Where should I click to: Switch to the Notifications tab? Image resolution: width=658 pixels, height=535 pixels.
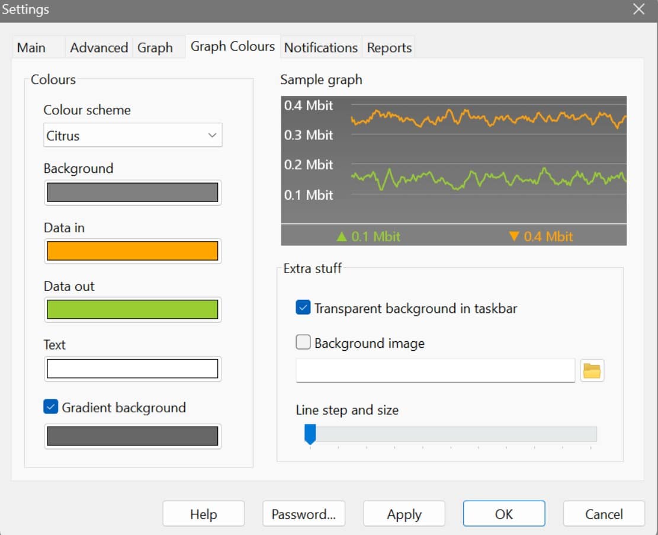(x=320, y=47)
